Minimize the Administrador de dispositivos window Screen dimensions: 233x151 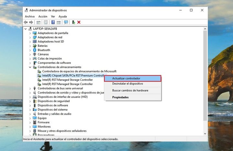181,10
